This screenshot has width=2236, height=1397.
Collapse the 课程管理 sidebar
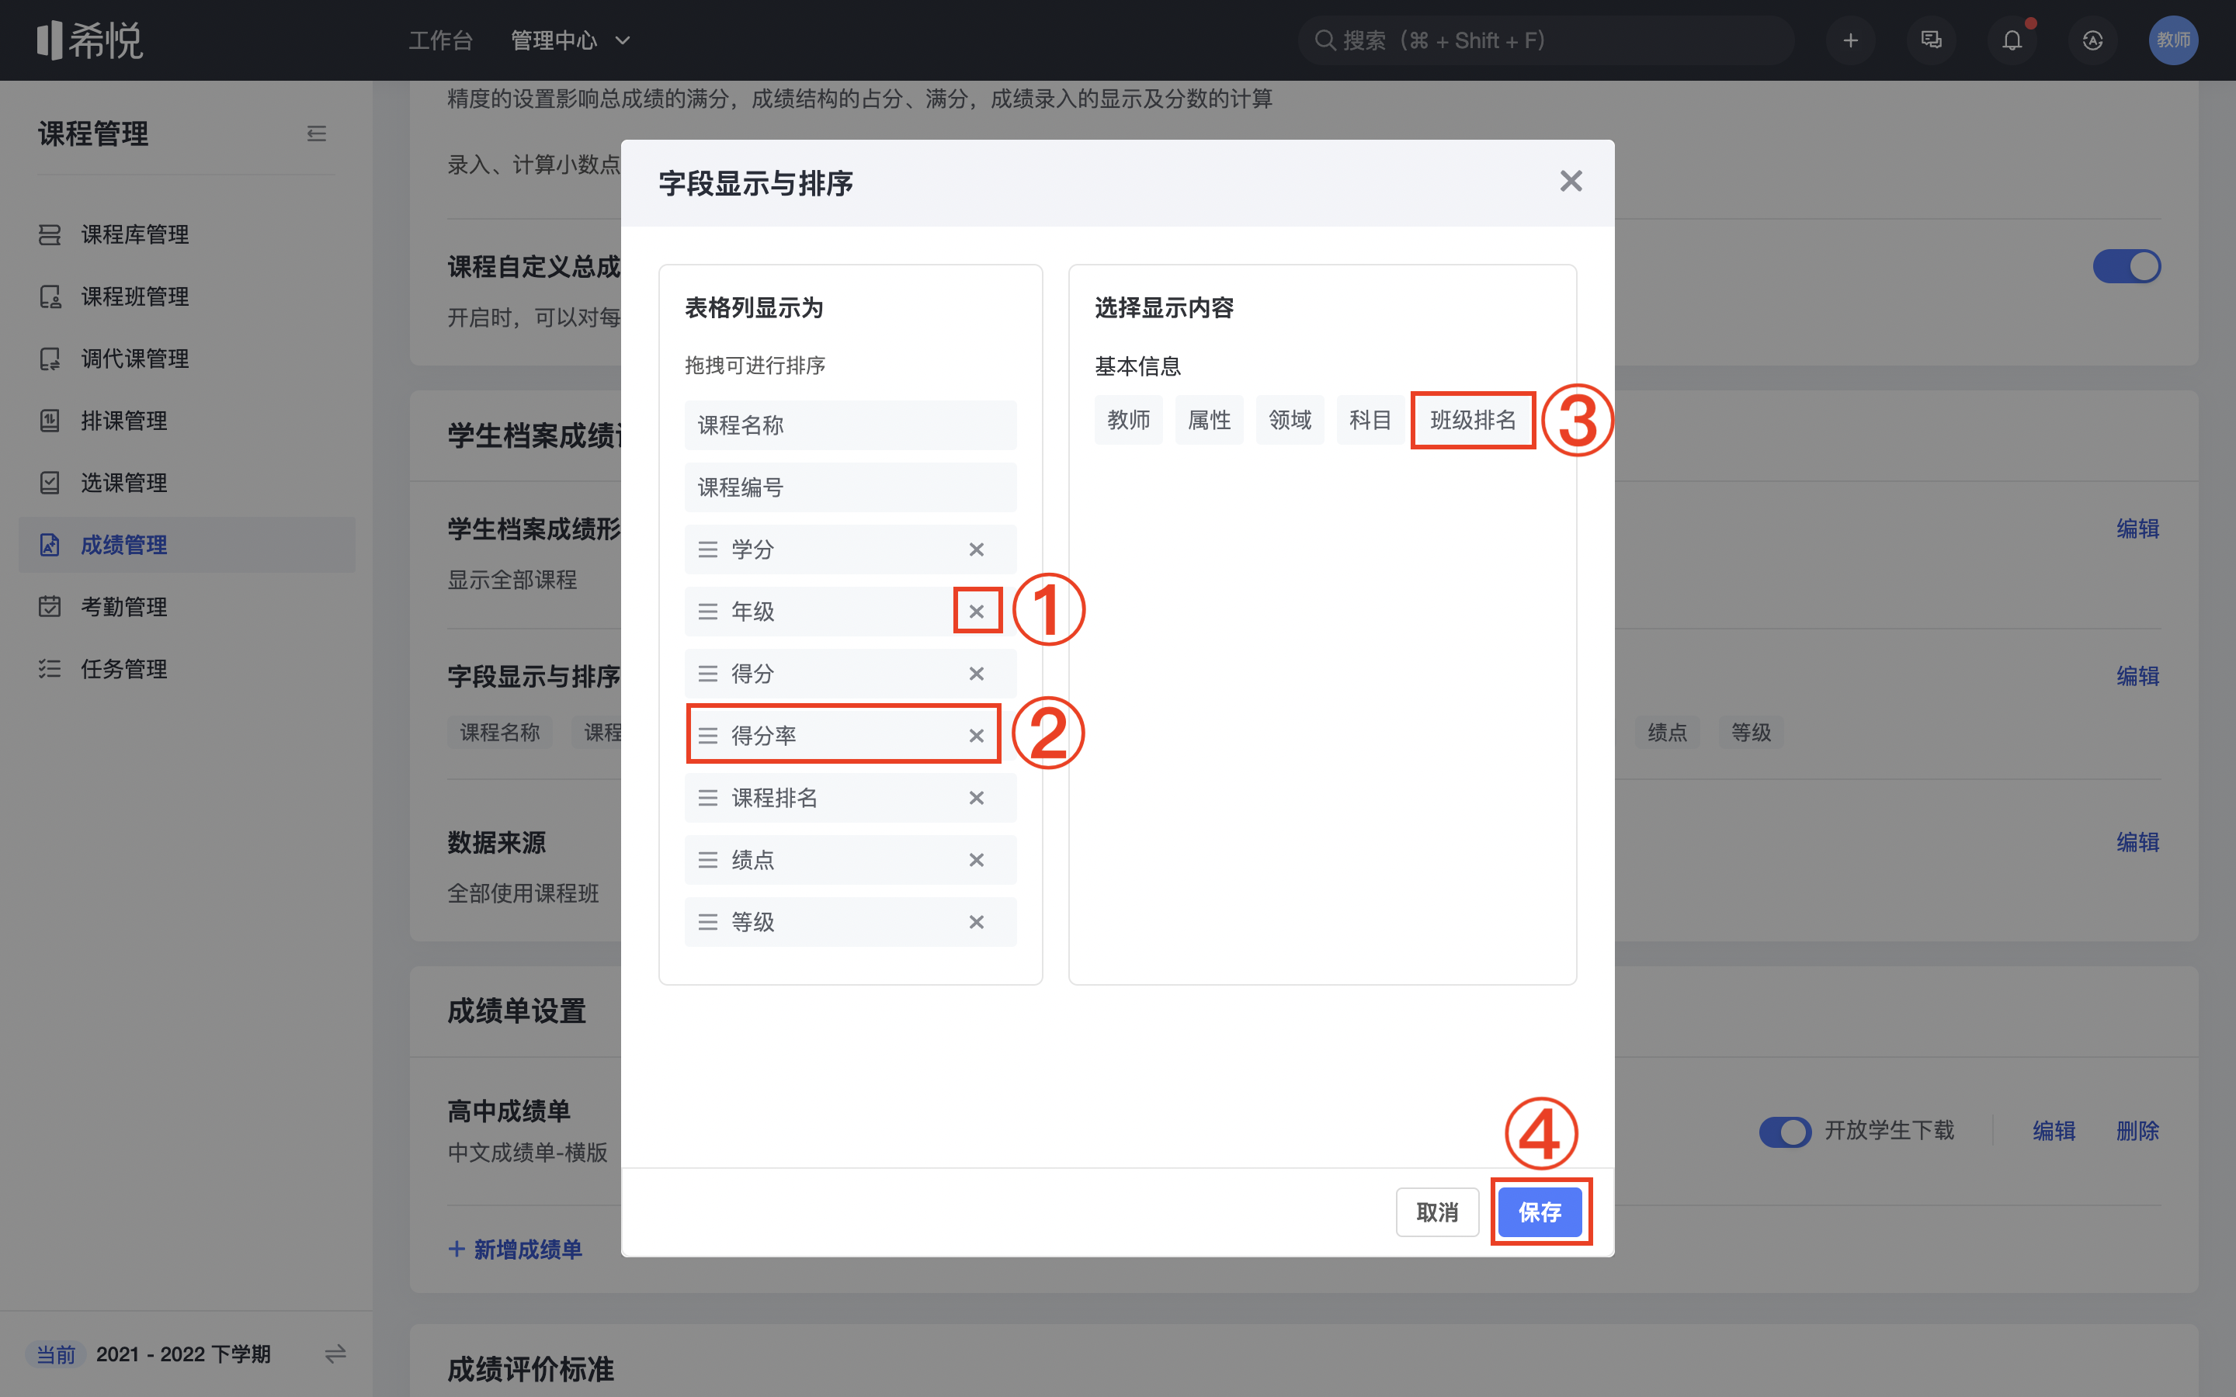[x=317, y=134]
